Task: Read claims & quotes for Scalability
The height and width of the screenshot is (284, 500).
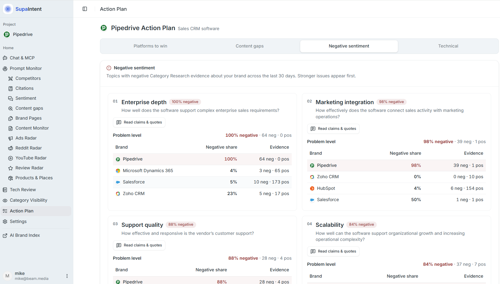Action: click(x=333, y=251)
